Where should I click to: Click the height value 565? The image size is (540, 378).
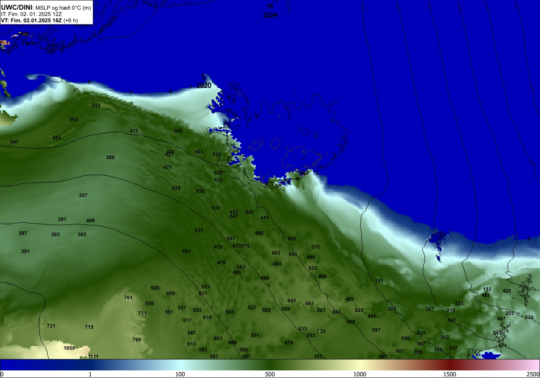[178, 131]
